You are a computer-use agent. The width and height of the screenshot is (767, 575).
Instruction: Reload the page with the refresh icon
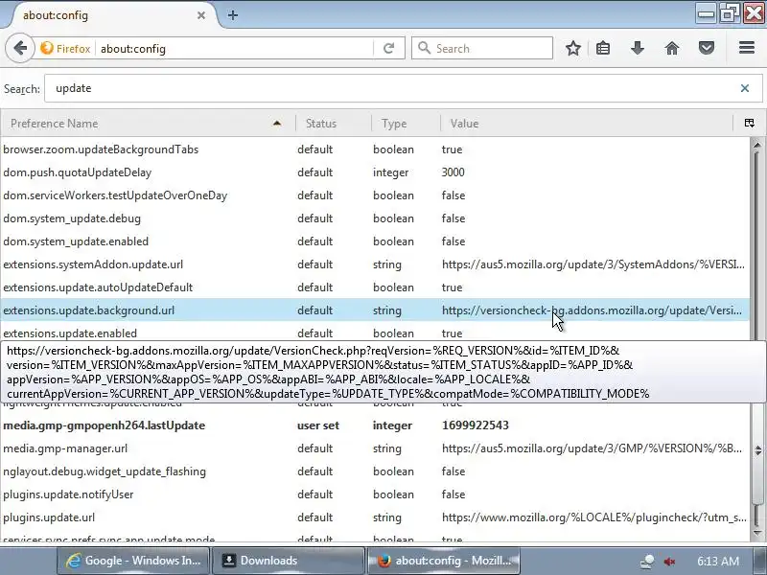point(389,49)
